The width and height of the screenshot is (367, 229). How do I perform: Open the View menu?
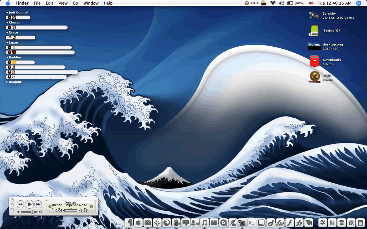coord(63,3)
